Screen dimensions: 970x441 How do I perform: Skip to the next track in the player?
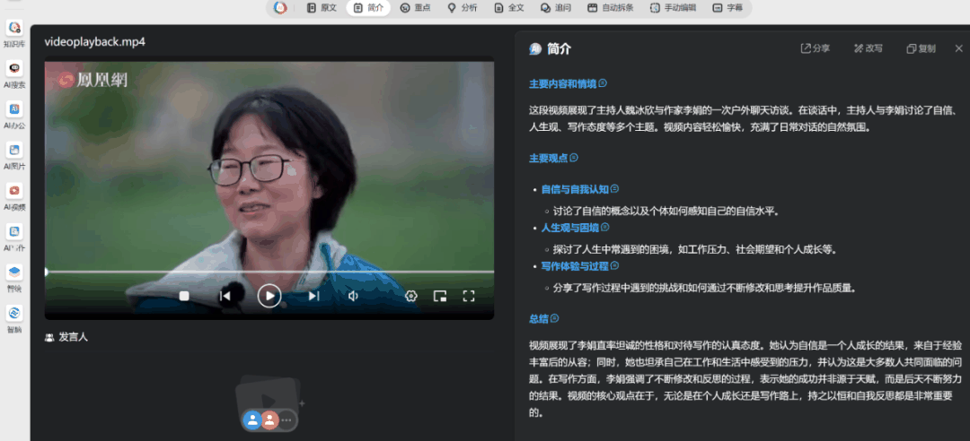tap(313, 296)
